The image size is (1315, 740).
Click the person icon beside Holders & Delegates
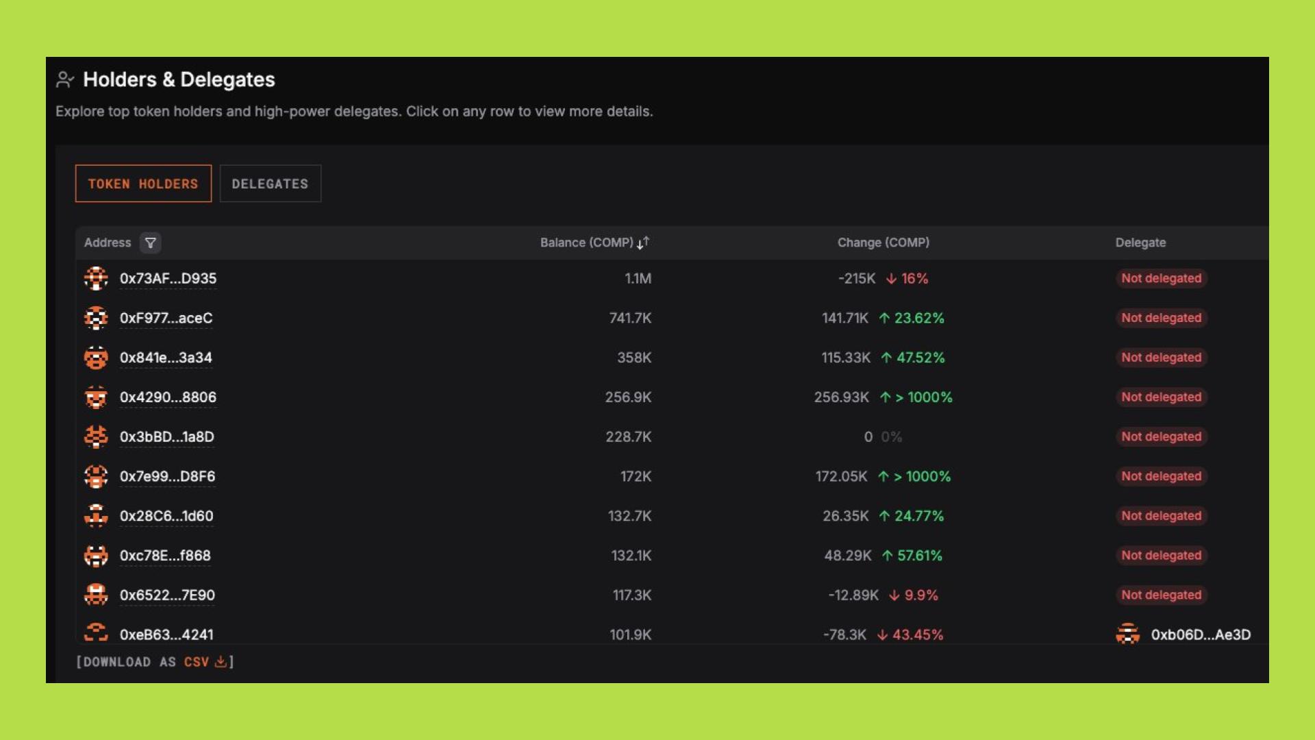65,79
